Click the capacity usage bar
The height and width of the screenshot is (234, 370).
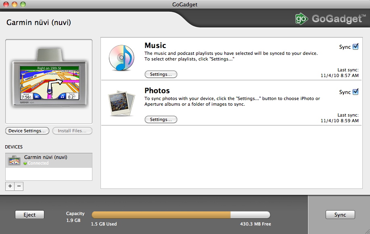point(181,215)
